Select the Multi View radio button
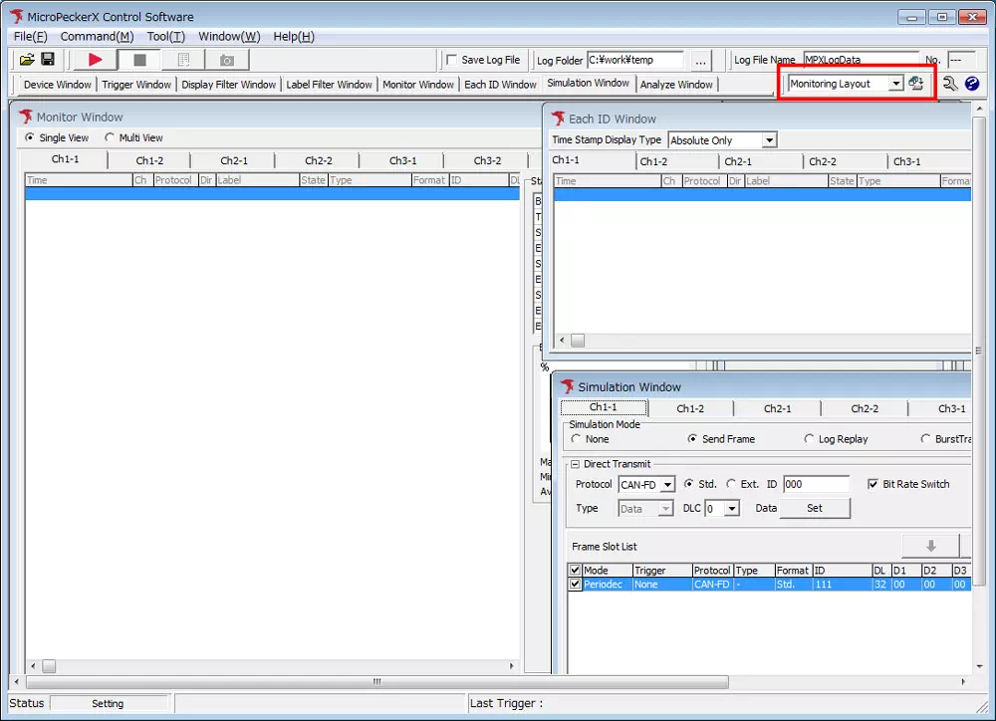This screenshot has width=996, height=721. coord(111,138)
